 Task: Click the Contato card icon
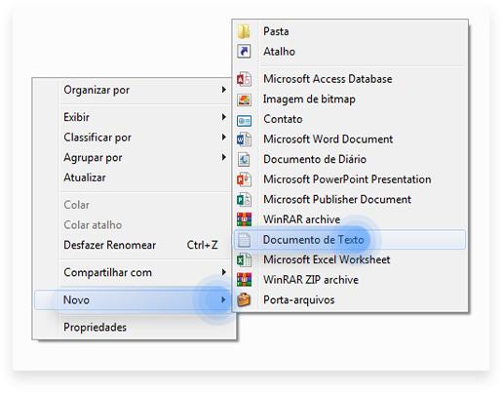[x=244, y=121]
